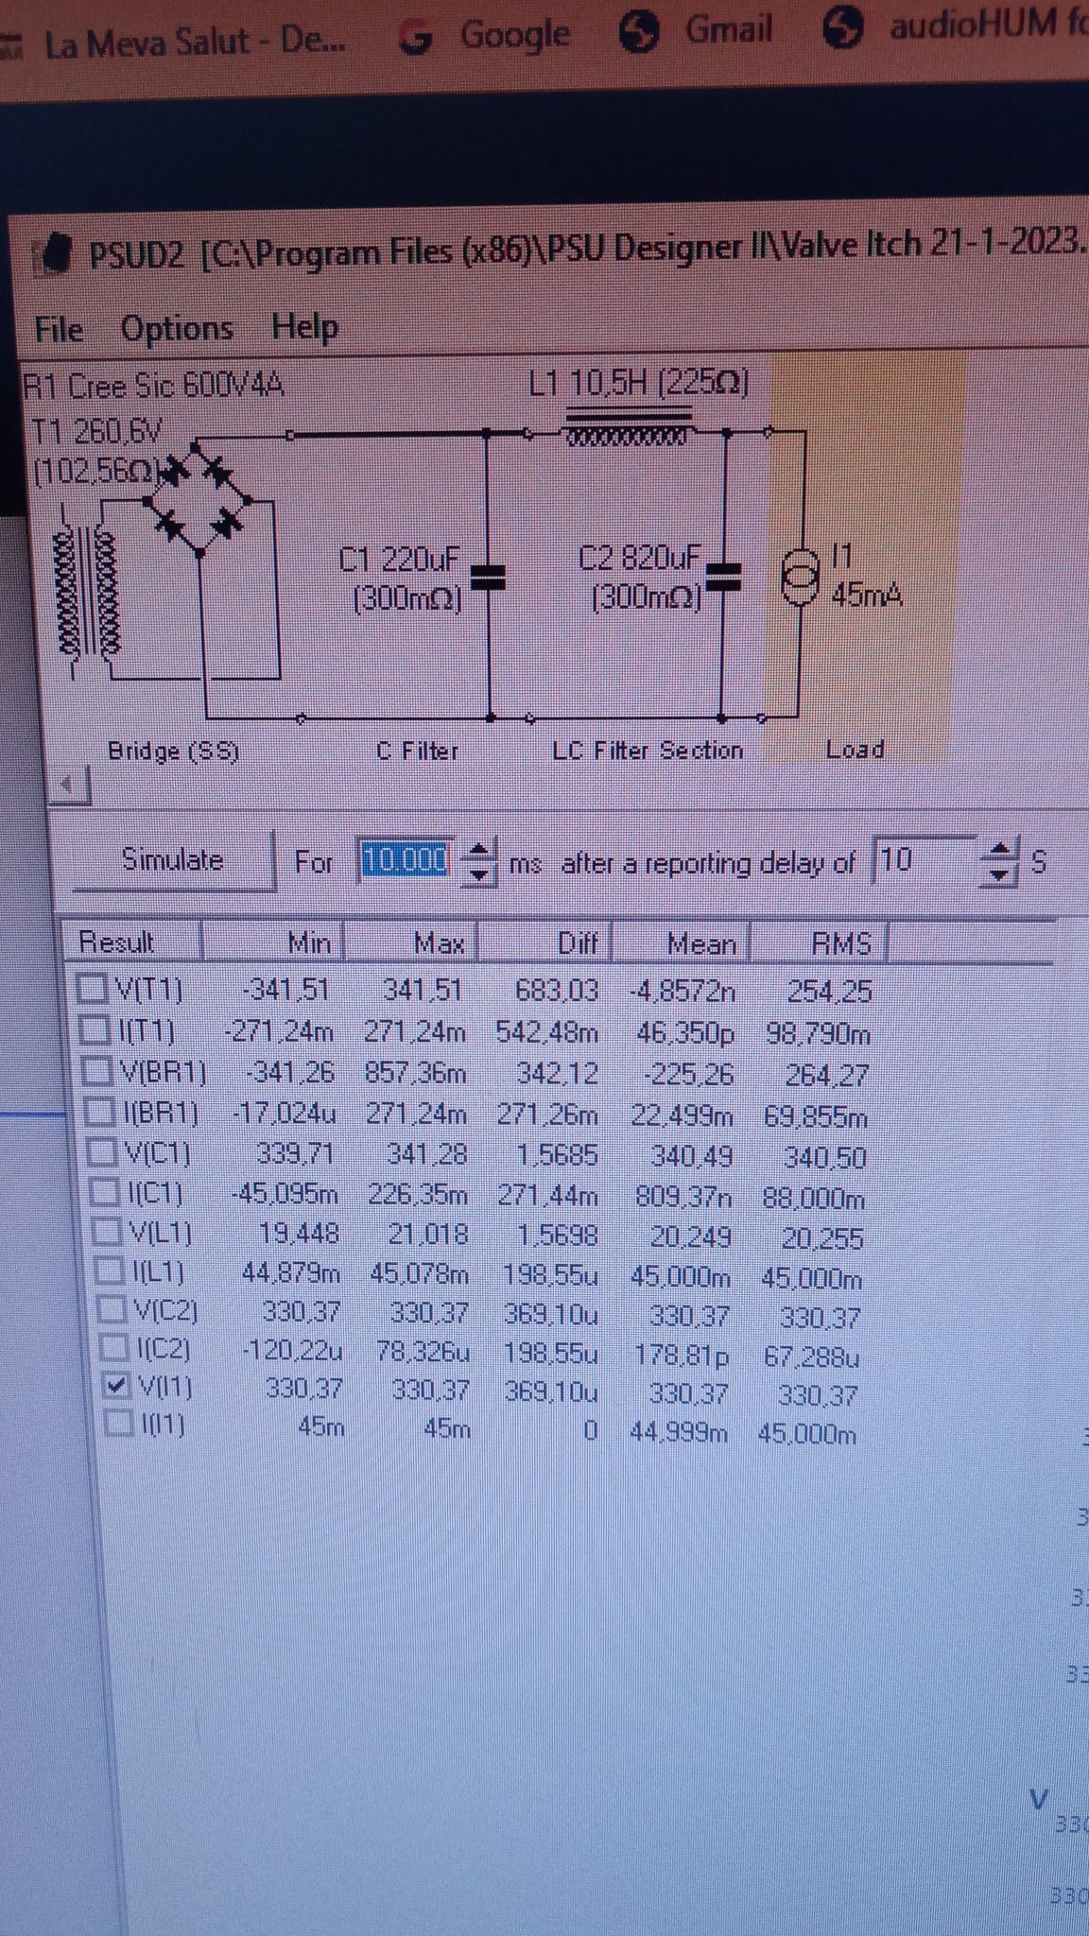
Task: Click the Diff column header
Action: (545, 942)
